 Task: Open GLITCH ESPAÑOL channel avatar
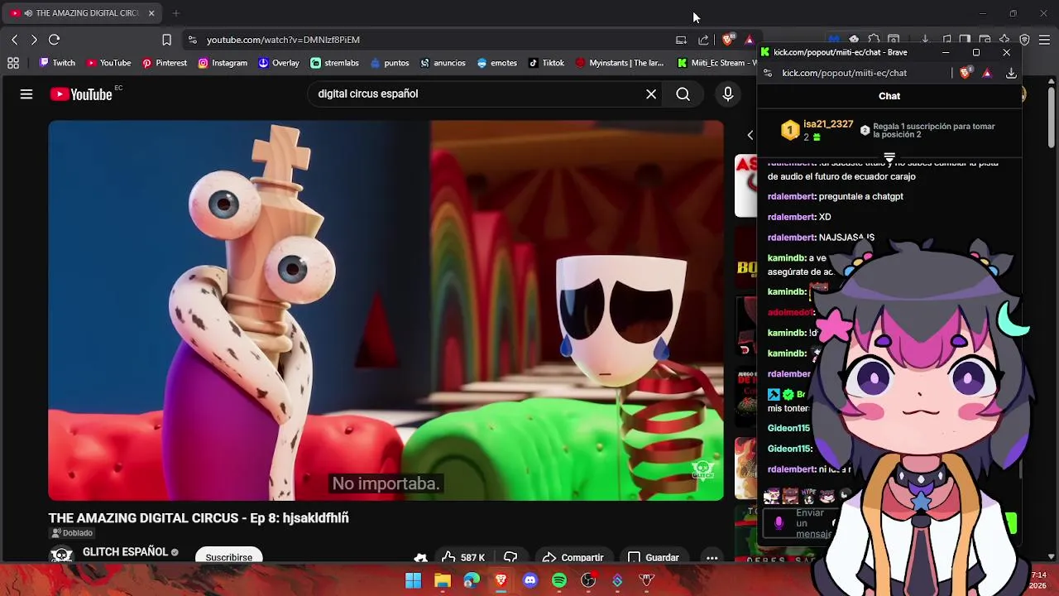(x=61, y=555)
